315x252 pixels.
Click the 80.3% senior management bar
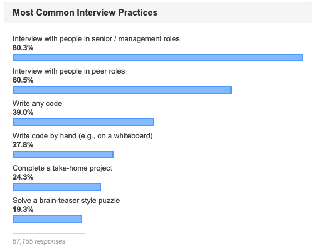[x=158, y=57]
